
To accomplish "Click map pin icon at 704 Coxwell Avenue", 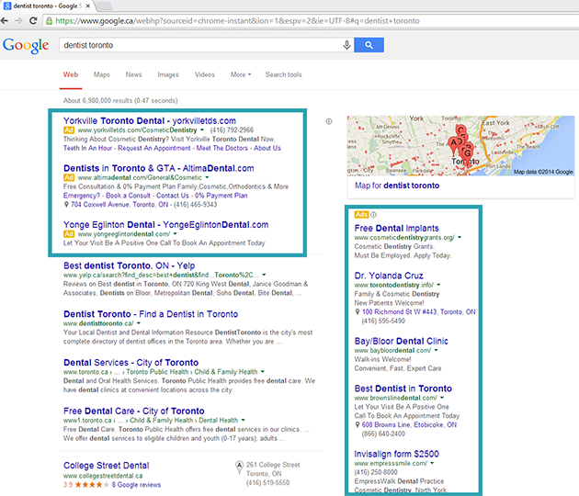I will [66, 205].
